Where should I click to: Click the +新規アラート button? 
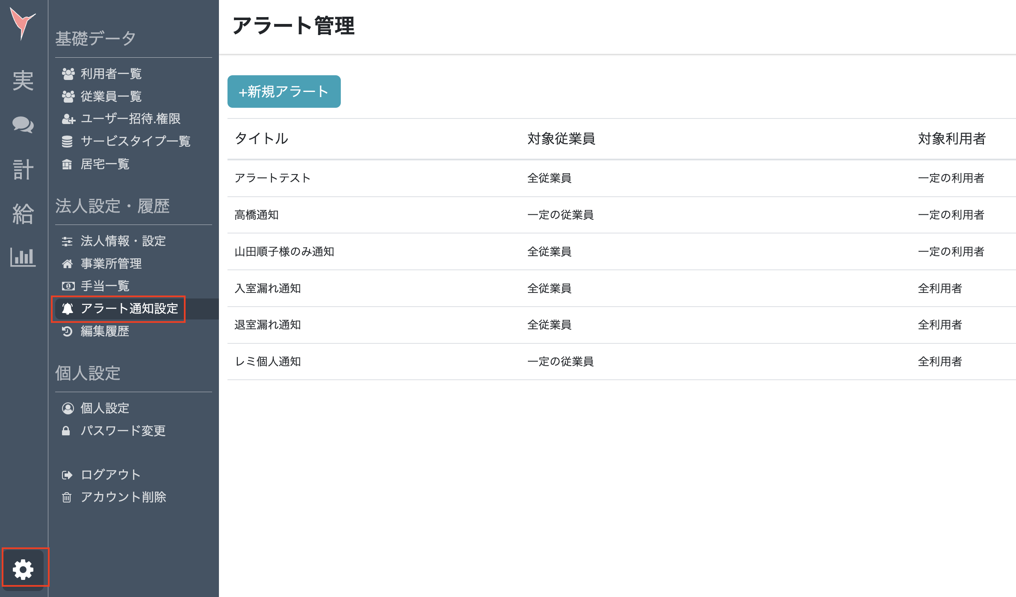click(284, 91)
